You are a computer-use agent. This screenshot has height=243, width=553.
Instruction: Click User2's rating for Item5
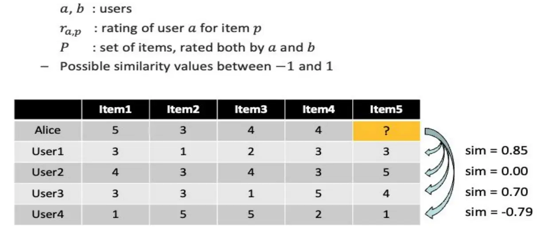pos(386,172)
